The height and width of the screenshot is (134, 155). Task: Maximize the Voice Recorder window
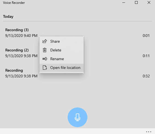tap(136, 2)
